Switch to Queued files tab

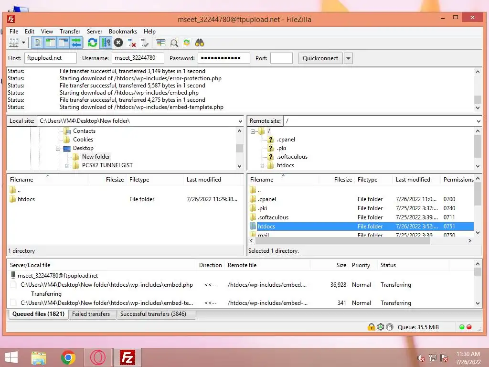tap(38, 314)
